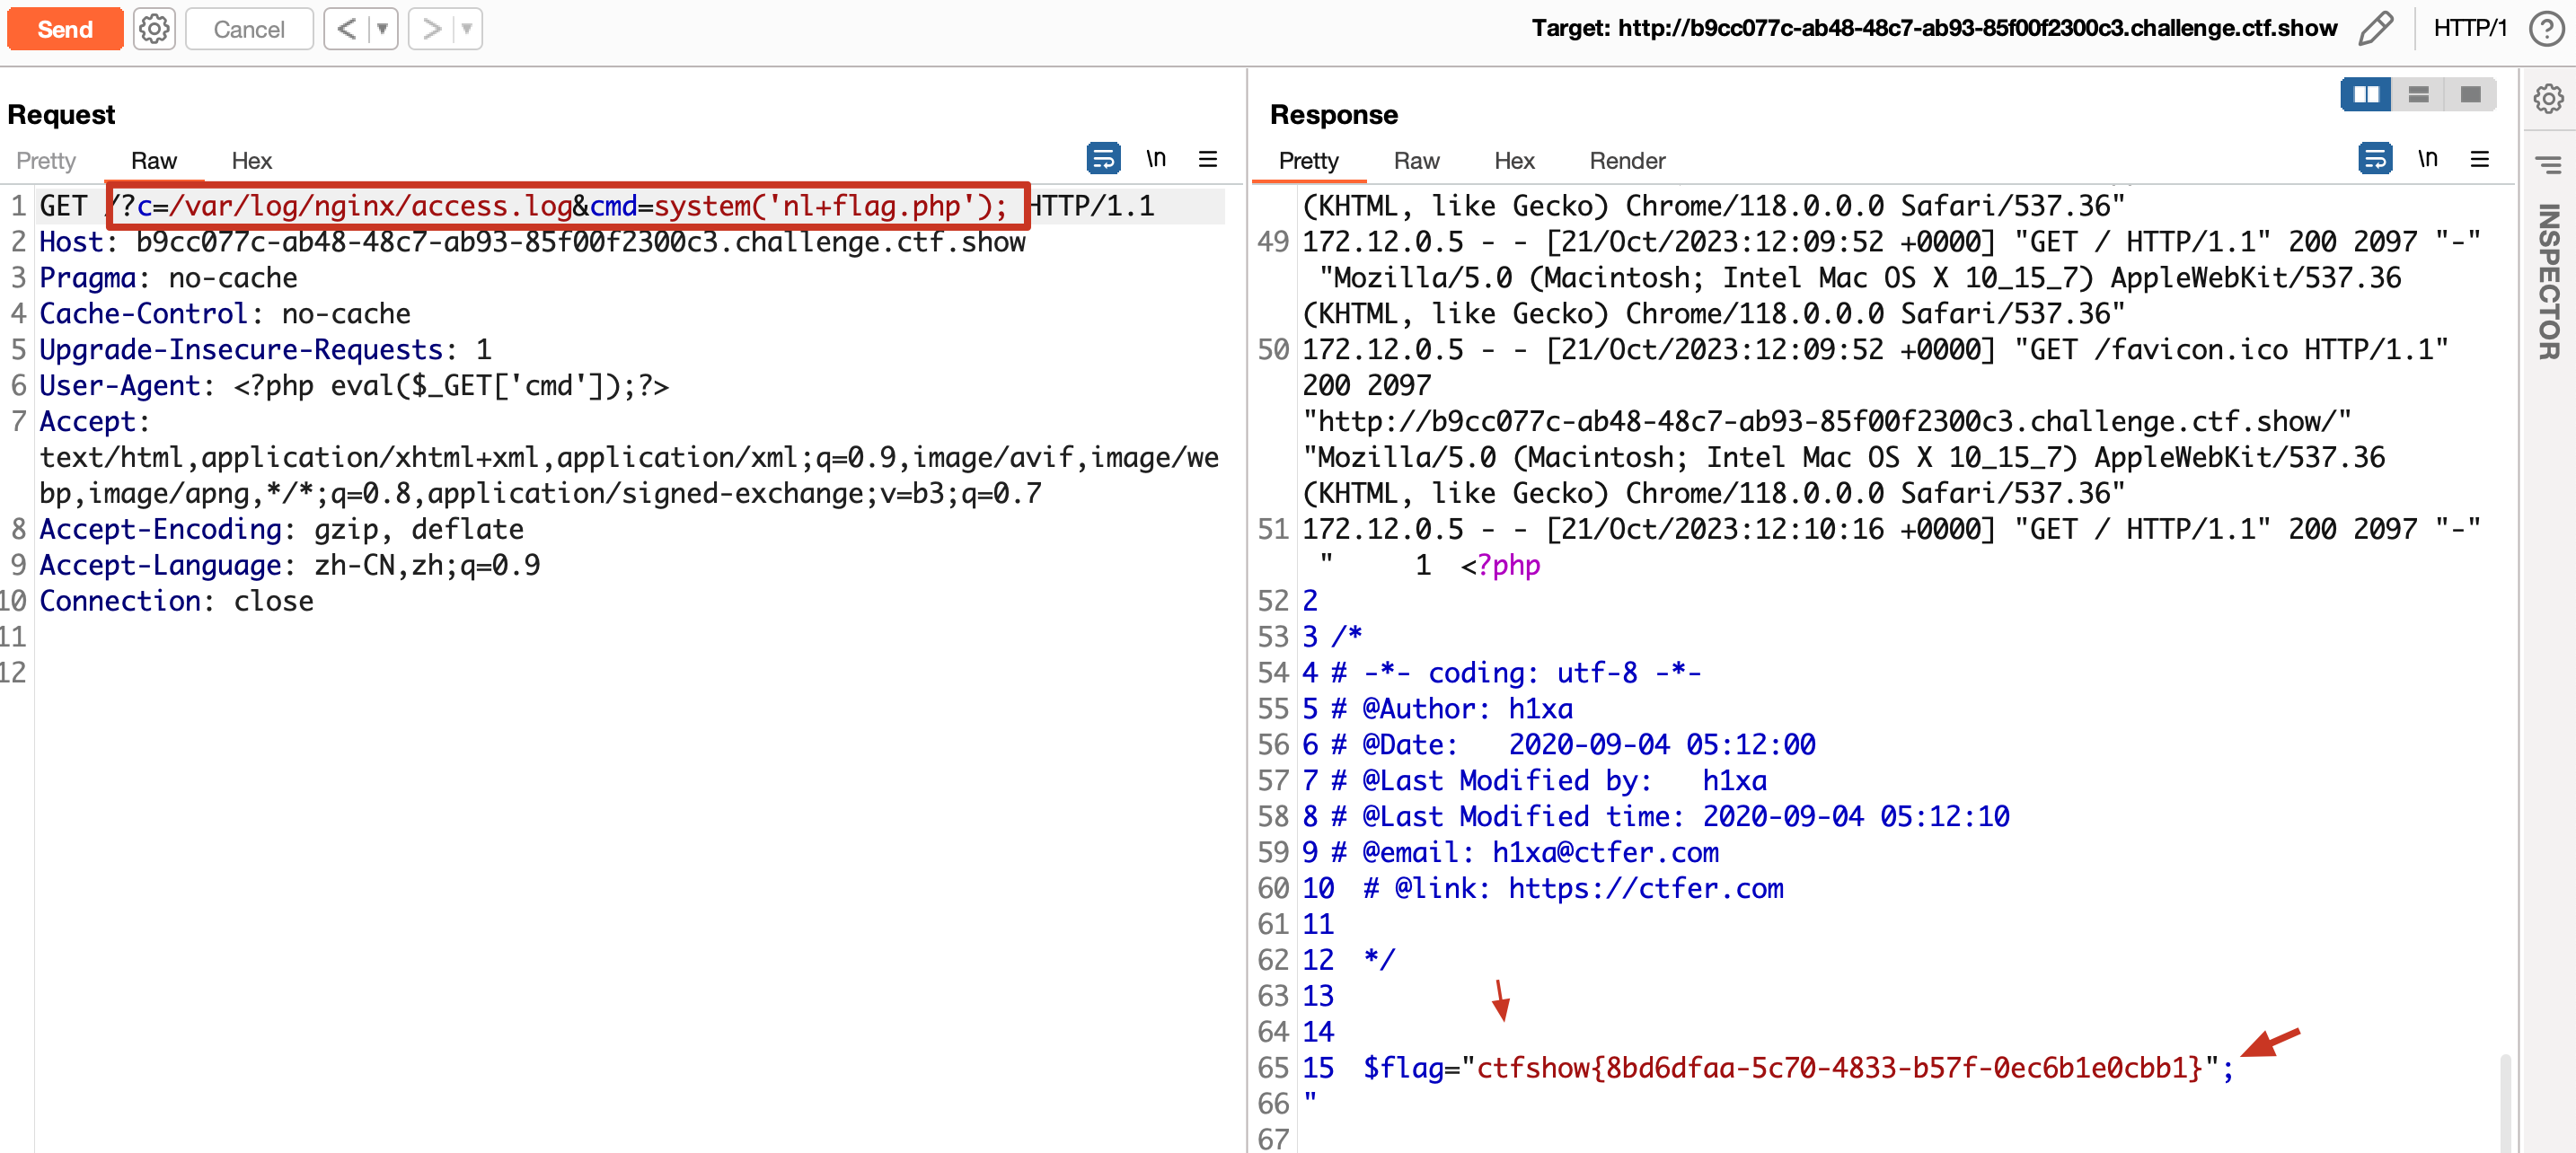Switch Request view to Pretty tab

point(46,161)
